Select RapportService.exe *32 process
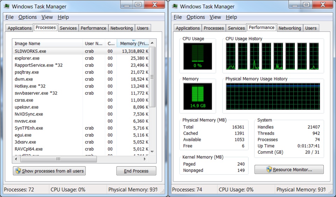Viewport: 336px width, 197px height. (x=80, y=65)
